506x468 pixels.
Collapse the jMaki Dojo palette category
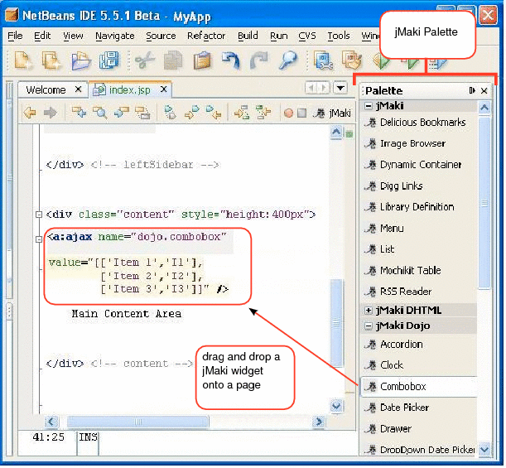(x=369, y=326)
